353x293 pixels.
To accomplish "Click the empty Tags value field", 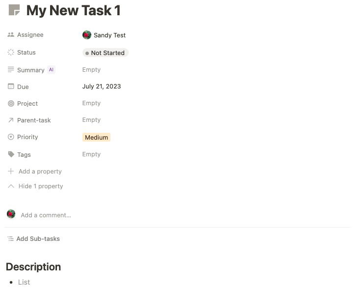I will coord(91,154).
